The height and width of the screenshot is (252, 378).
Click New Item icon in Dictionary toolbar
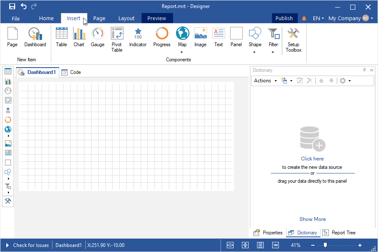pos(284,81)
